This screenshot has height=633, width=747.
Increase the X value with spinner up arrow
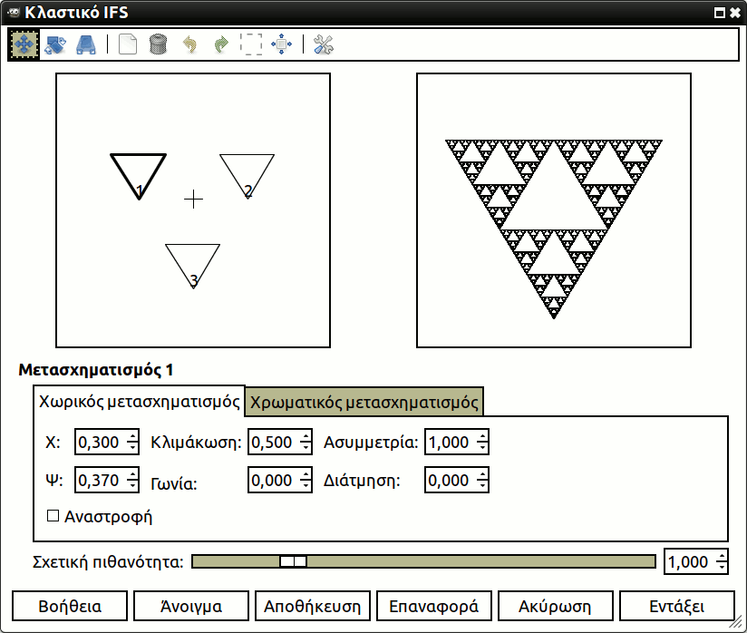(133, 437)
